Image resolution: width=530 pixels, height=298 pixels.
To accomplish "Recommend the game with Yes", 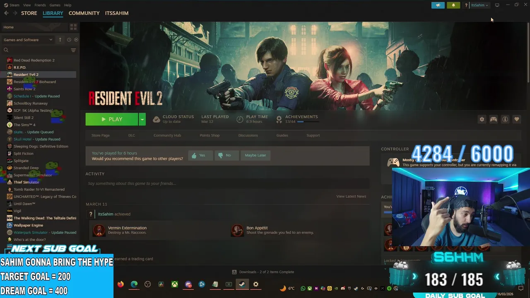I will coord(200,155).
